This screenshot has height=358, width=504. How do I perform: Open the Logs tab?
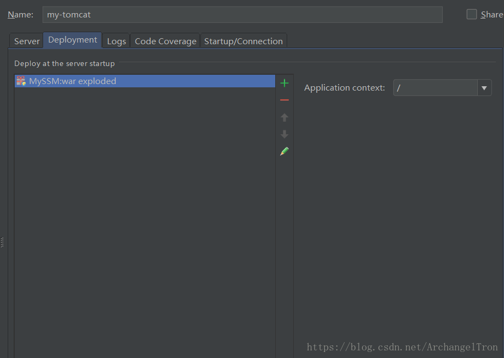pyautogui.click(x=116, y=41)
